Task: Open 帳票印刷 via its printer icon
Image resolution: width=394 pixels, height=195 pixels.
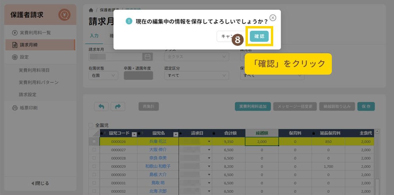Action: [15, 108]
